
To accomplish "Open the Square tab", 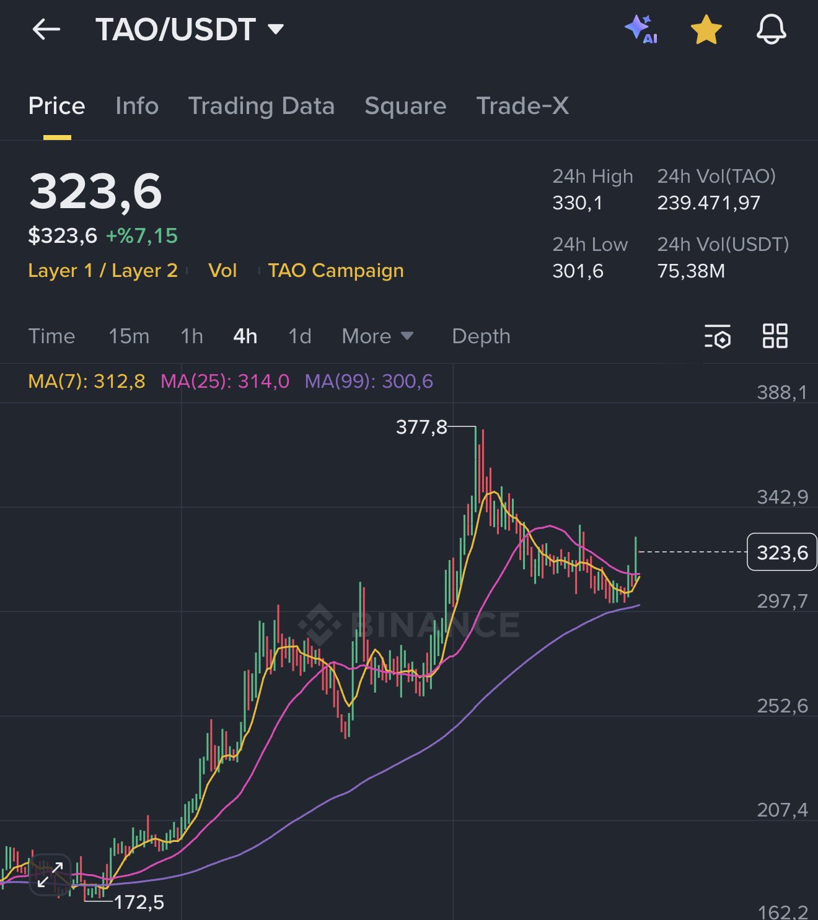I will pyautogui.click(x=405, y=106).
